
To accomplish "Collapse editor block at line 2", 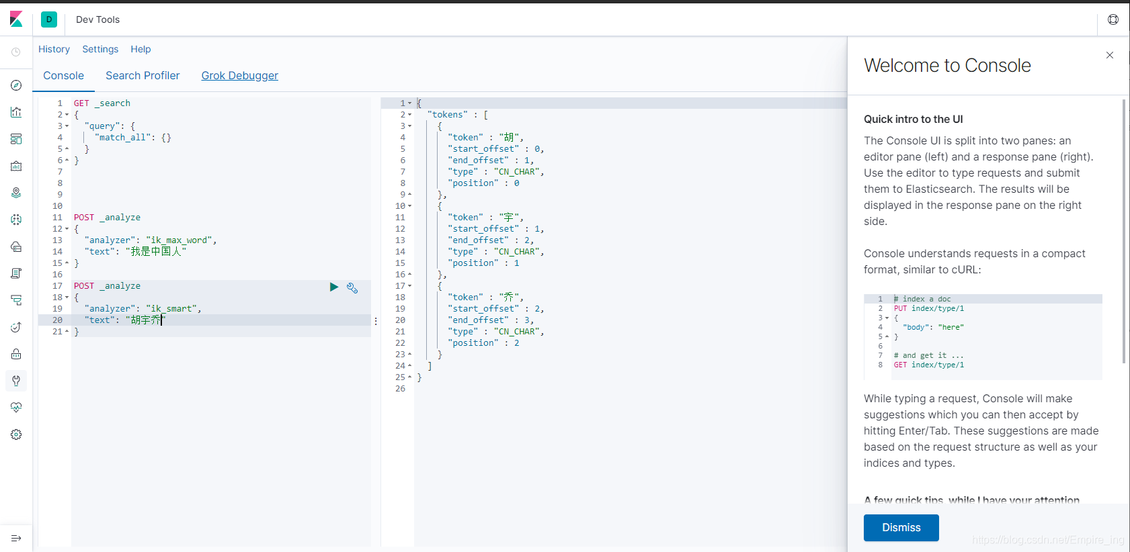I will click(x=67, y=115).
